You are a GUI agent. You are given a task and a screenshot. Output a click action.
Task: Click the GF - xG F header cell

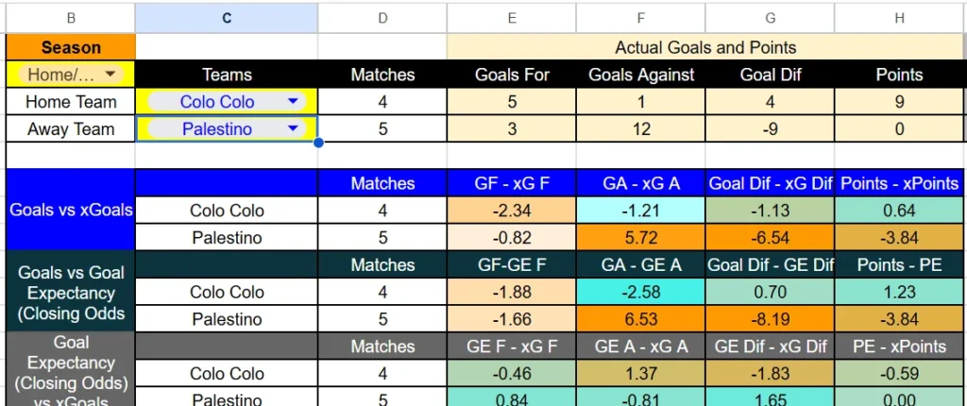[512, 183]
